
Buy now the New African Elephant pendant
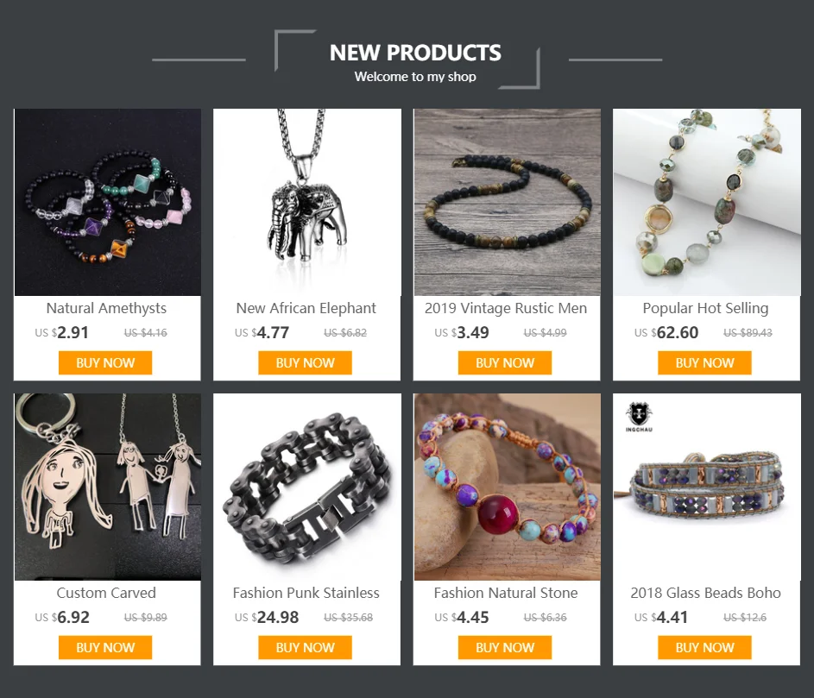306,362
